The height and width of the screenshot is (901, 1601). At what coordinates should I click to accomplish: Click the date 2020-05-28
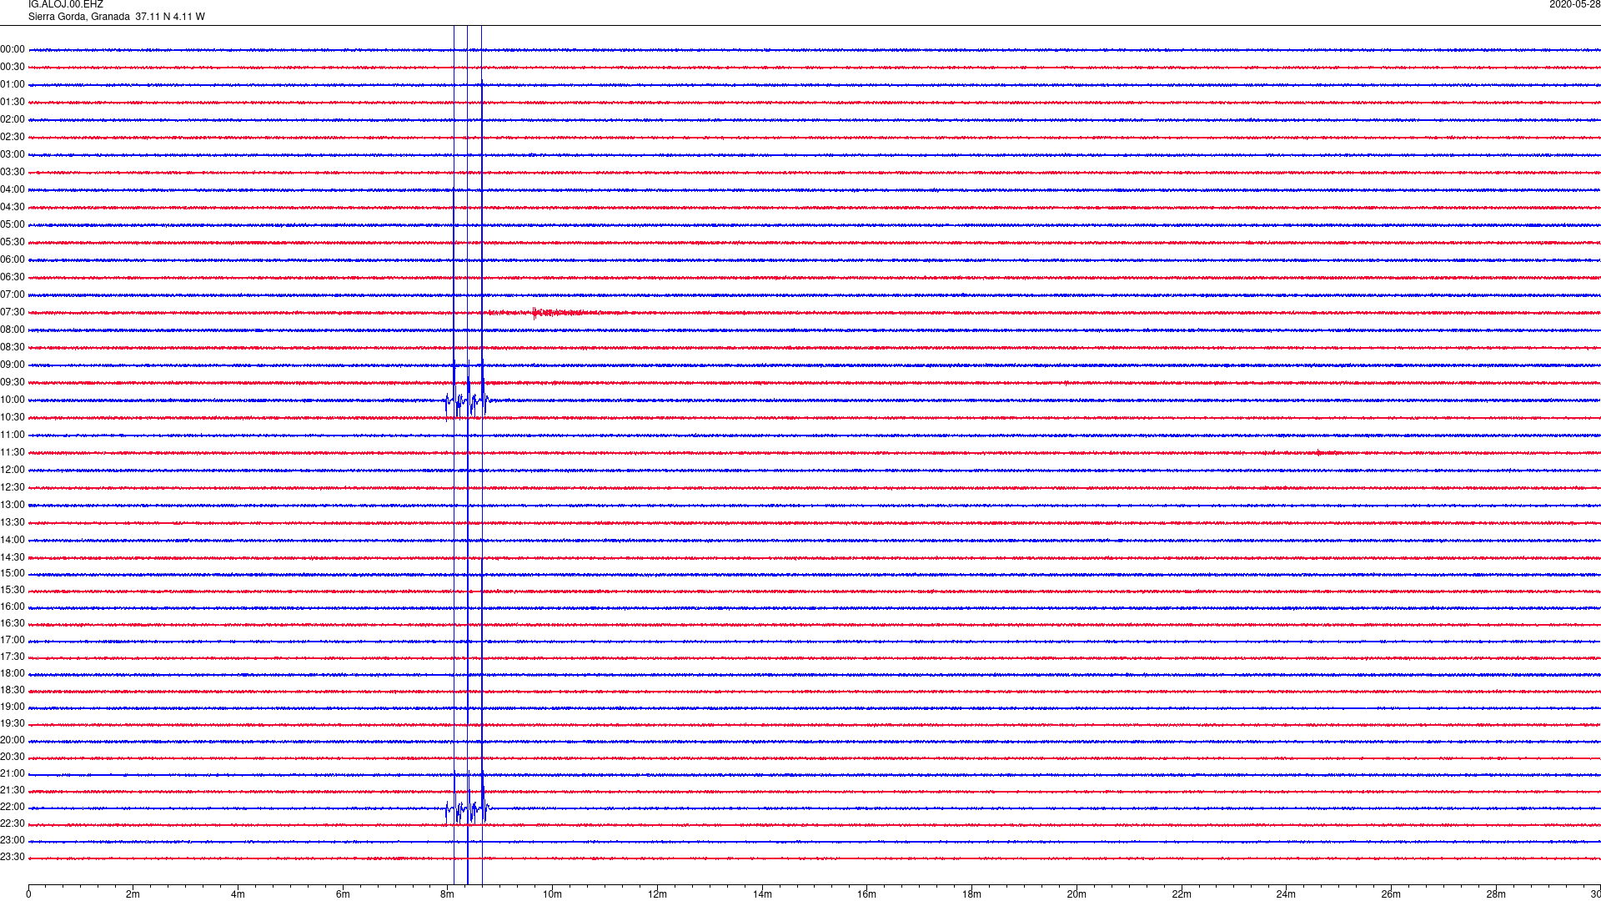click(x=1574, y=5)
